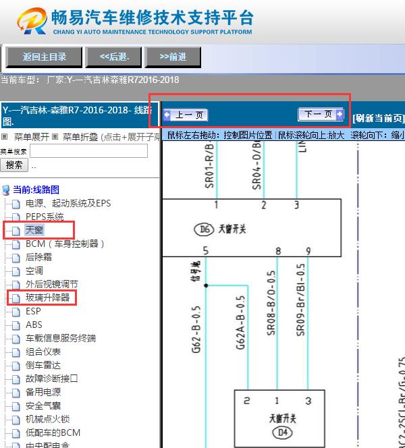The image size is (405, 448).
Task: Click the computer icon beside 当前:线路图
Action: click(x=6, y=190)
